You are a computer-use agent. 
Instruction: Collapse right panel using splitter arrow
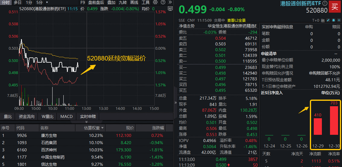click(x=175, y=103)
